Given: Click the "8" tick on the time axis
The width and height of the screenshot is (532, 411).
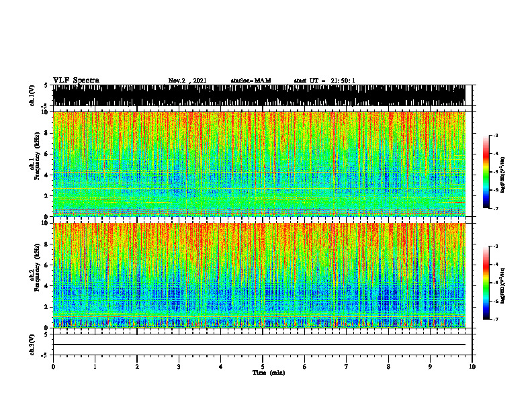Looking at the screenshot, I should pyautogui.click(x=388, y=367).
